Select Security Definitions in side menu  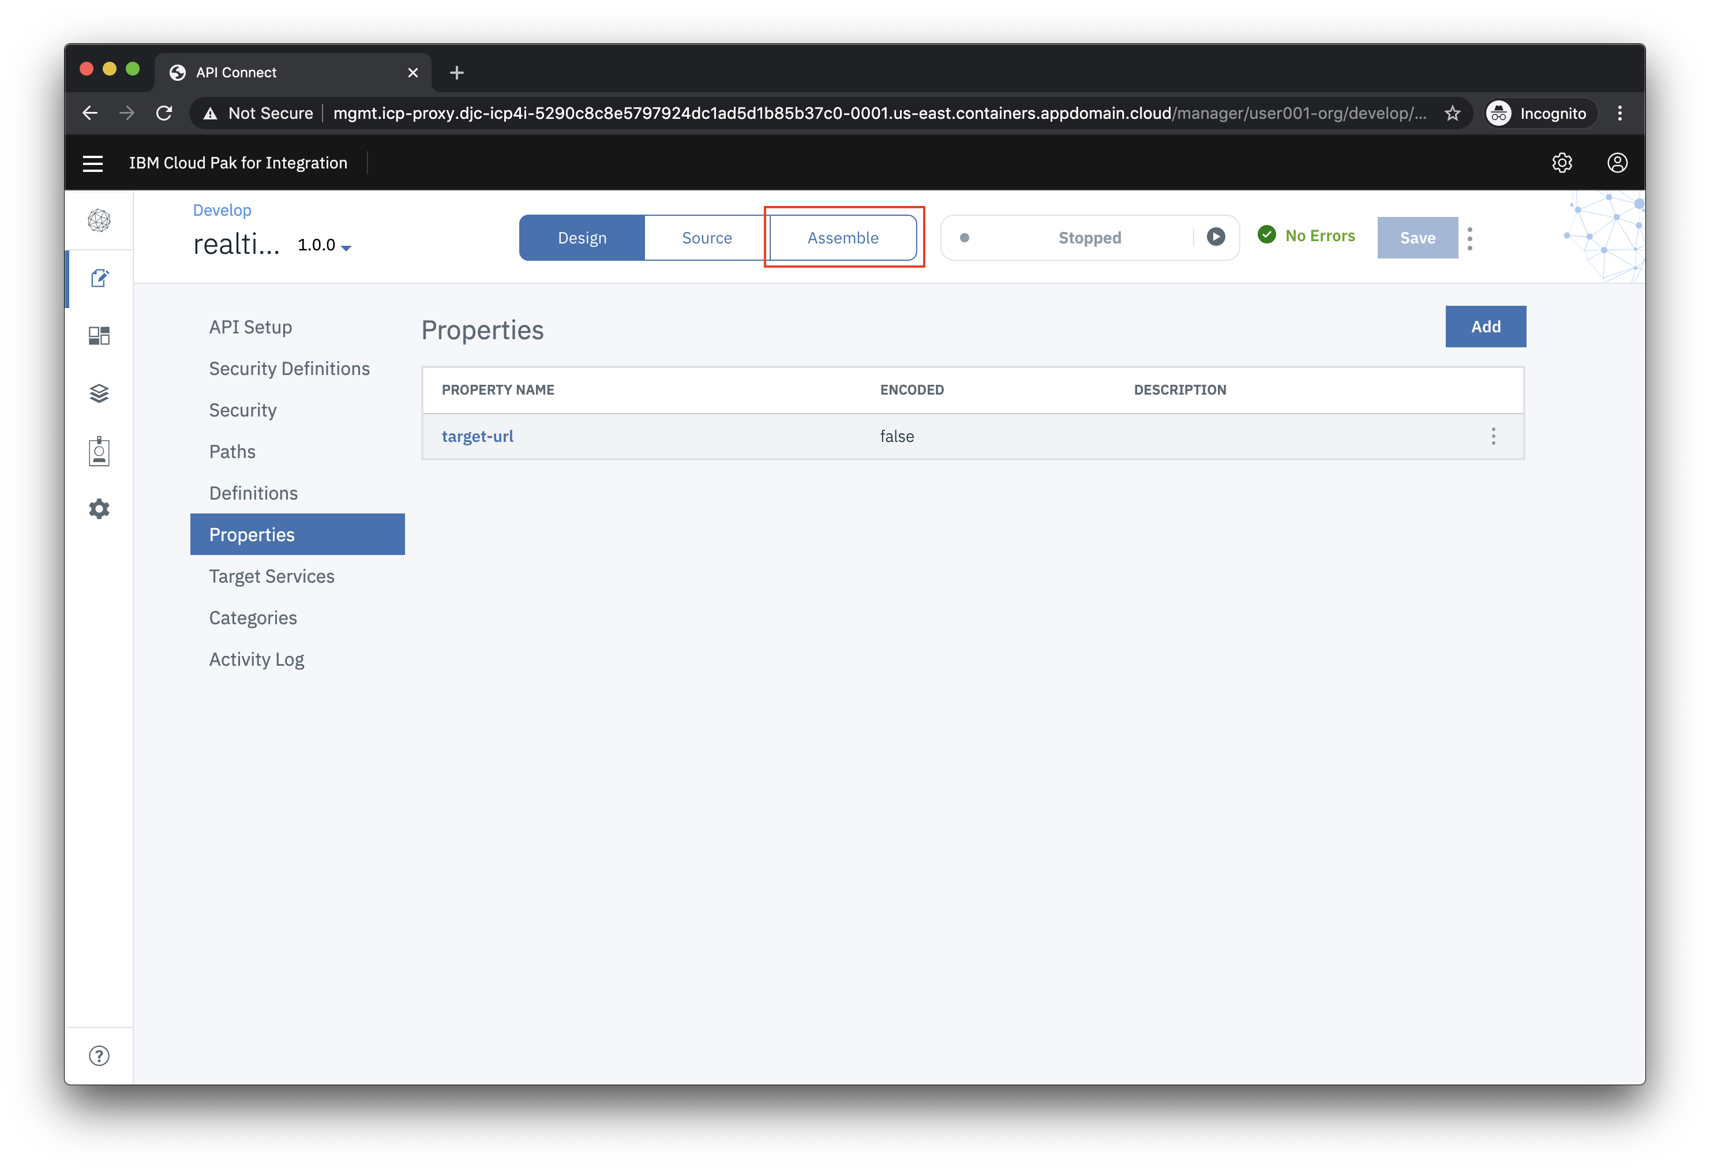[289, 369]
